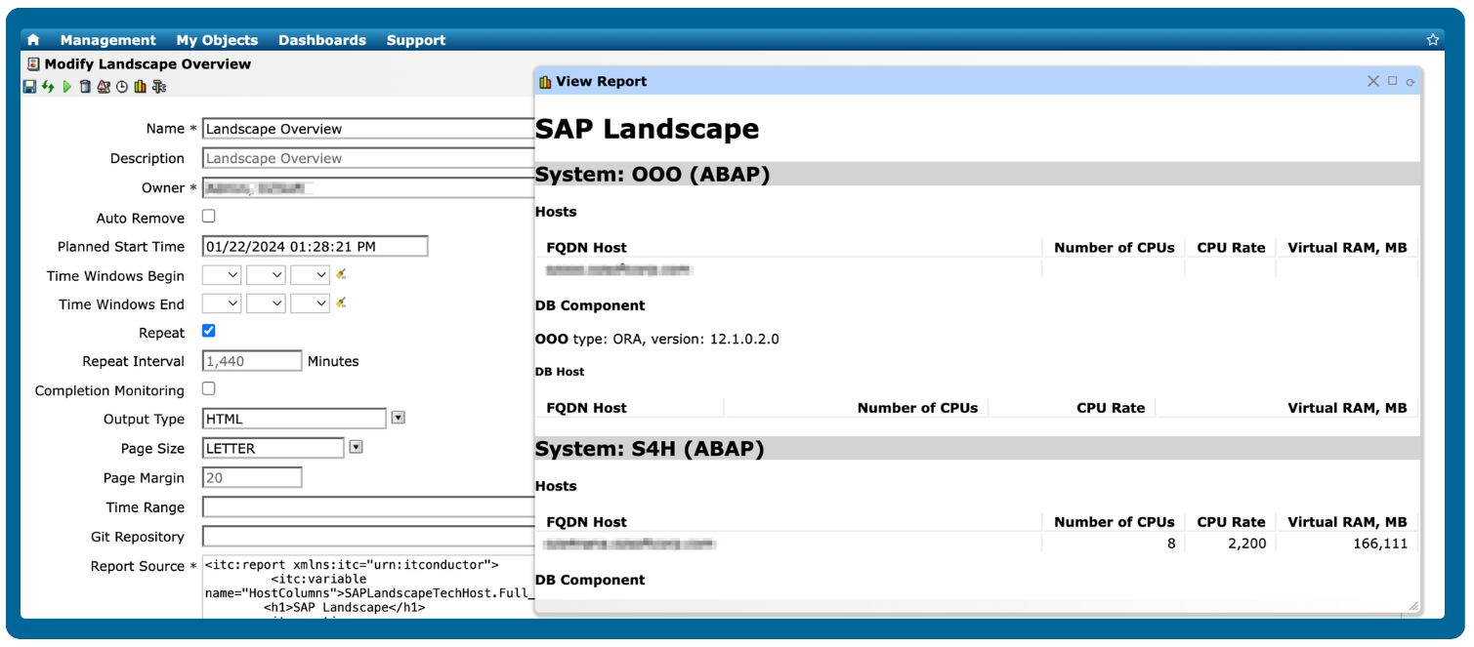Click the 'System: OOO (ABAP)' heading

pos(653,175)
